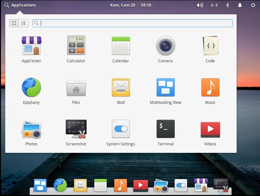Open the sound volume indicator

click(x=200, y=5)
